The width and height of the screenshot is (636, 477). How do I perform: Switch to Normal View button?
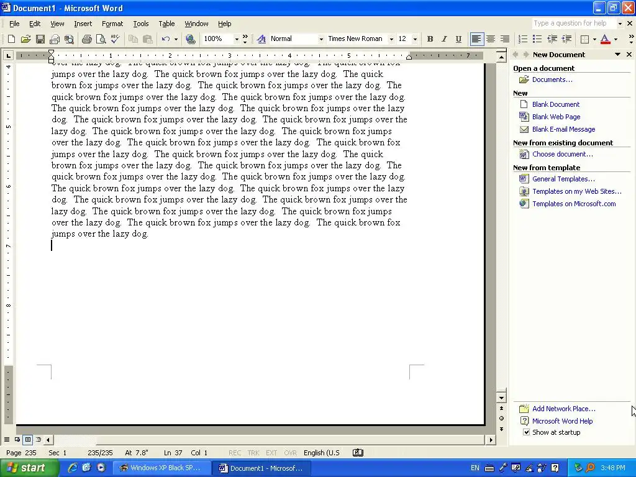click(7, 439)
